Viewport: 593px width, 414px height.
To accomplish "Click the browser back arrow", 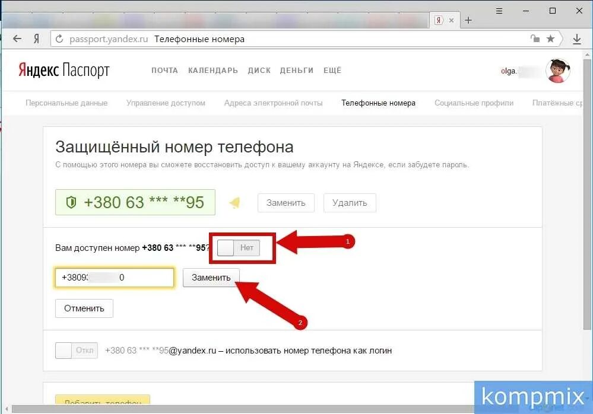I will pos(17,39).
